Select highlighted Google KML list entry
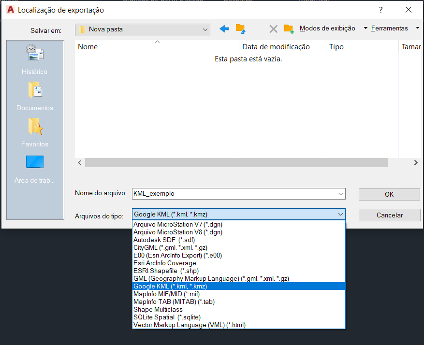 click(239, 287)
